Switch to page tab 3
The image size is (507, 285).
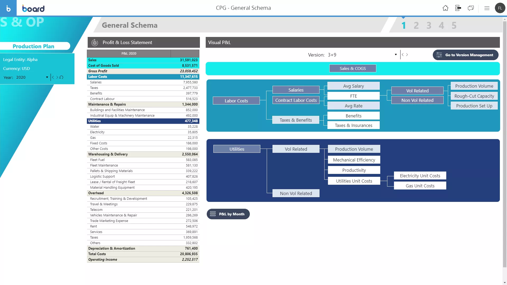click(429, 26)
